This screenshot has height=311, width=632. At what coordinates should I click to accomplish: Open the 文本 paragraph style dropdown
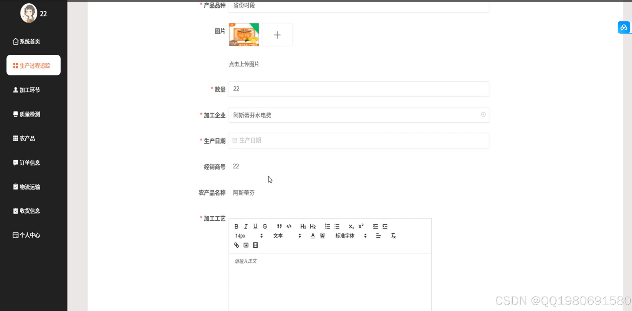tap(278, 236)
